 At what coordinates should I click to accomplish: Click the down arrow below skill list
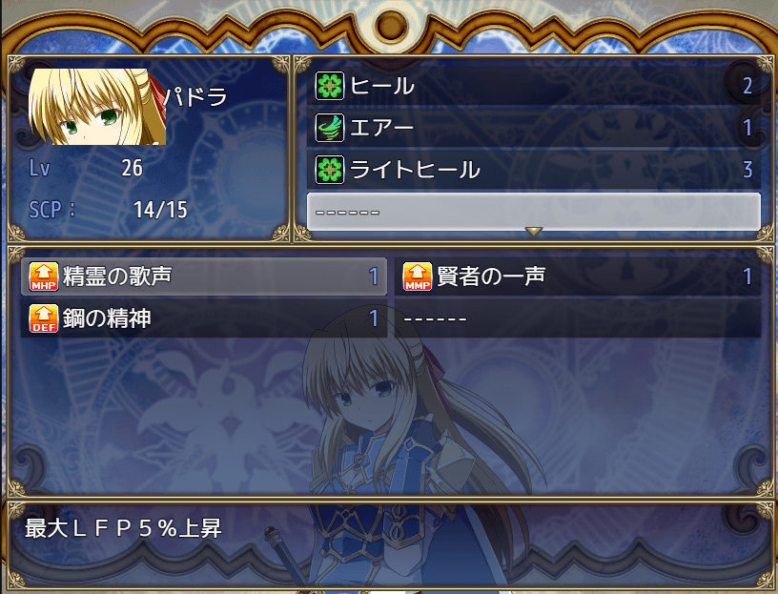coord(533,232)
